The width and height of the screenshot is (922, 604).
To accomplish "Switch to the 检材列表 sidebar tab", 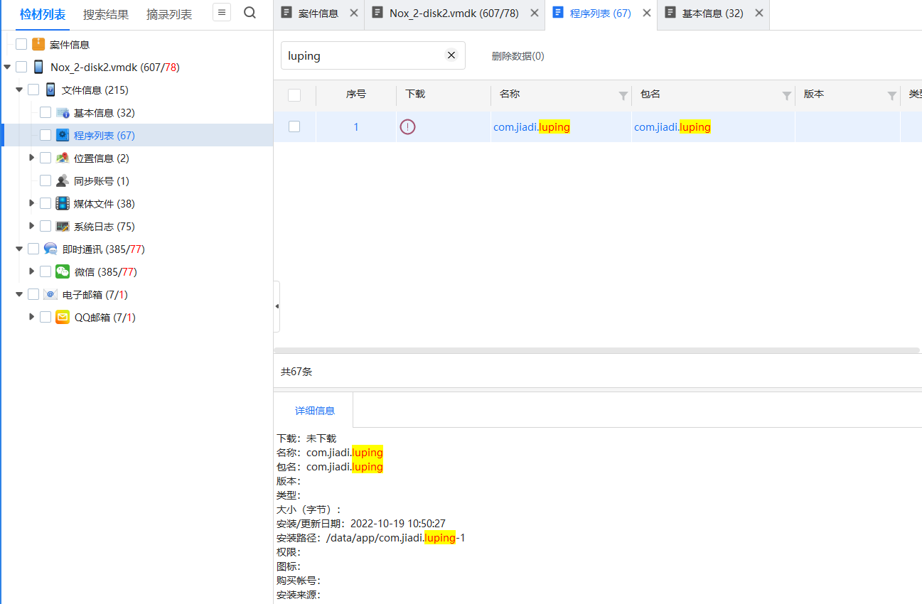I will tap(43, 14).
